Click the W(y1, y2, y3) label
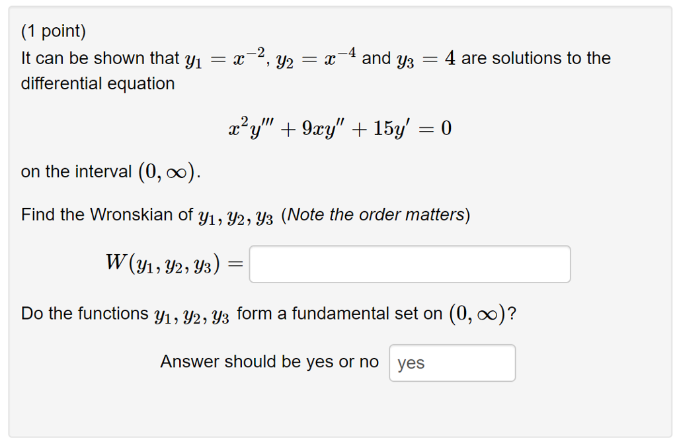The image size is (677, 446). pos(162,263)
